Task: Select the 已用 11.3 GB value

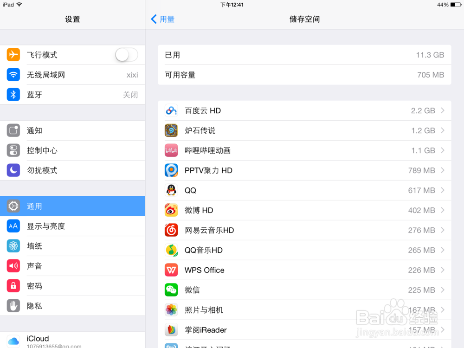Action: point(430,55)
